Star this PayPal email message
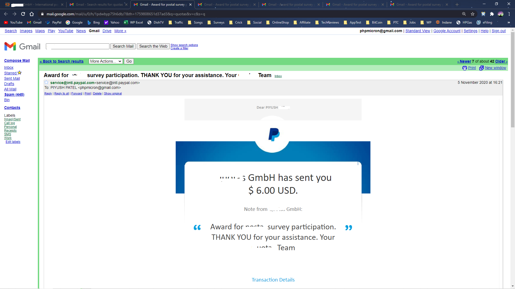 point(46,82)
